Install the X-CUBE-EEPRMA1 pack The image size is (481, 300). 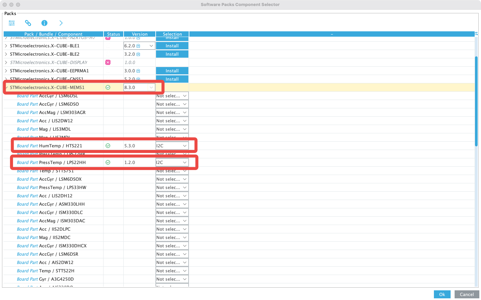click(x=172, y=71)
